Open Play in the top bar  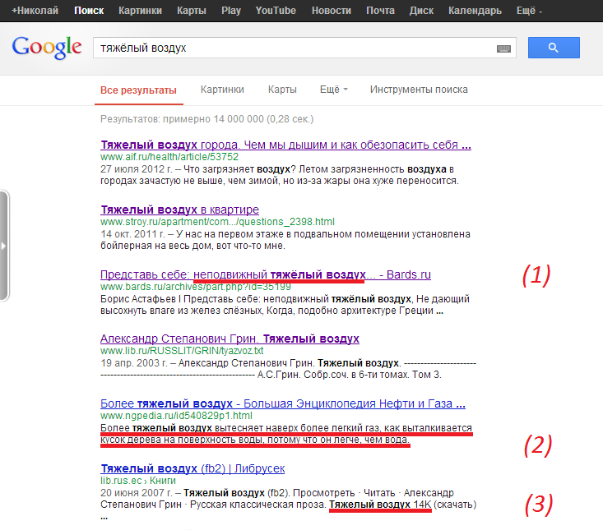[231, 11]
